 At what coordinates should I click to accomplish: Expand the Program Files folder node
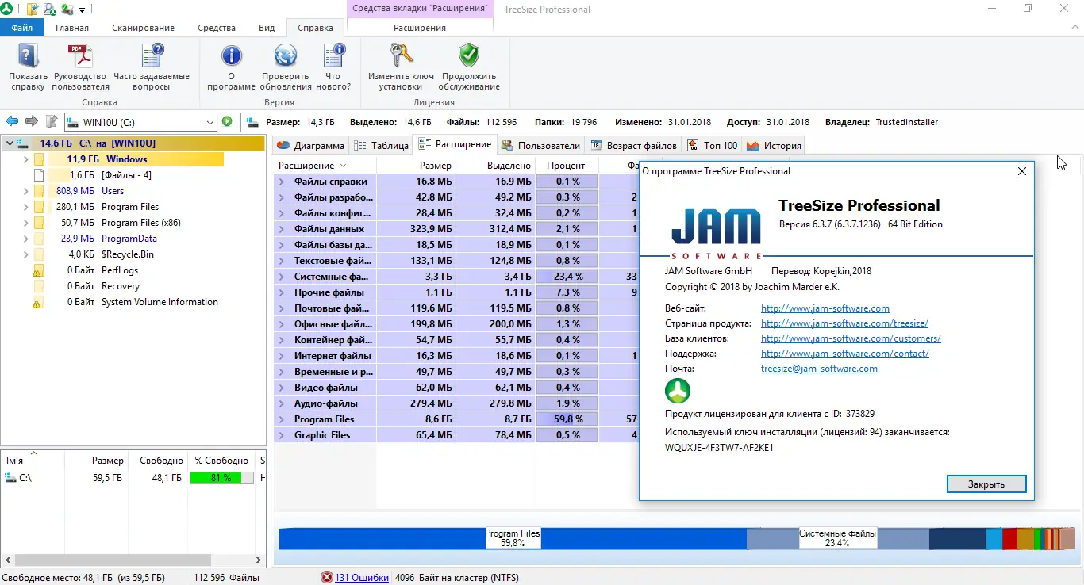pyautogui.click(x=25, y=207)
